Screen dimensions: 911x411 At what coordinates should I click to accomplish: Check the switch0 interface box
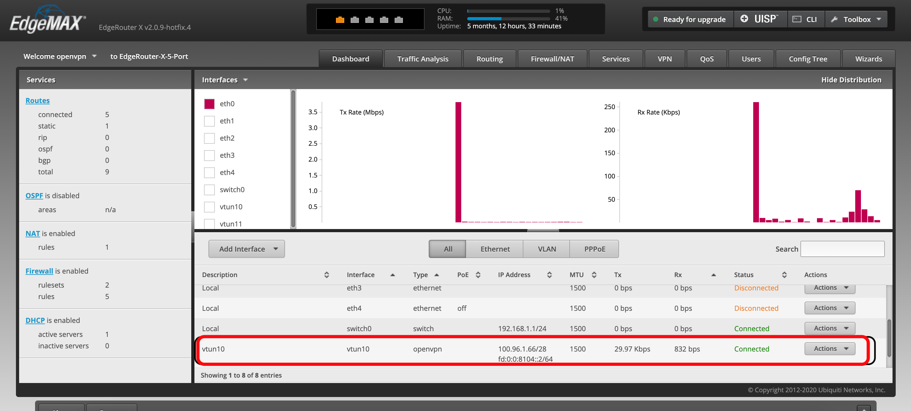pos(209,190)
